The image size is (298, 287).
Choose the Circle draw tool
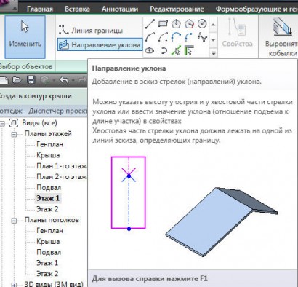click(202, 24)
